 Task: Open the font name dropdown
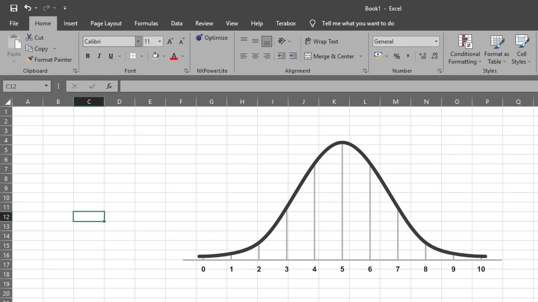point(138,41)
